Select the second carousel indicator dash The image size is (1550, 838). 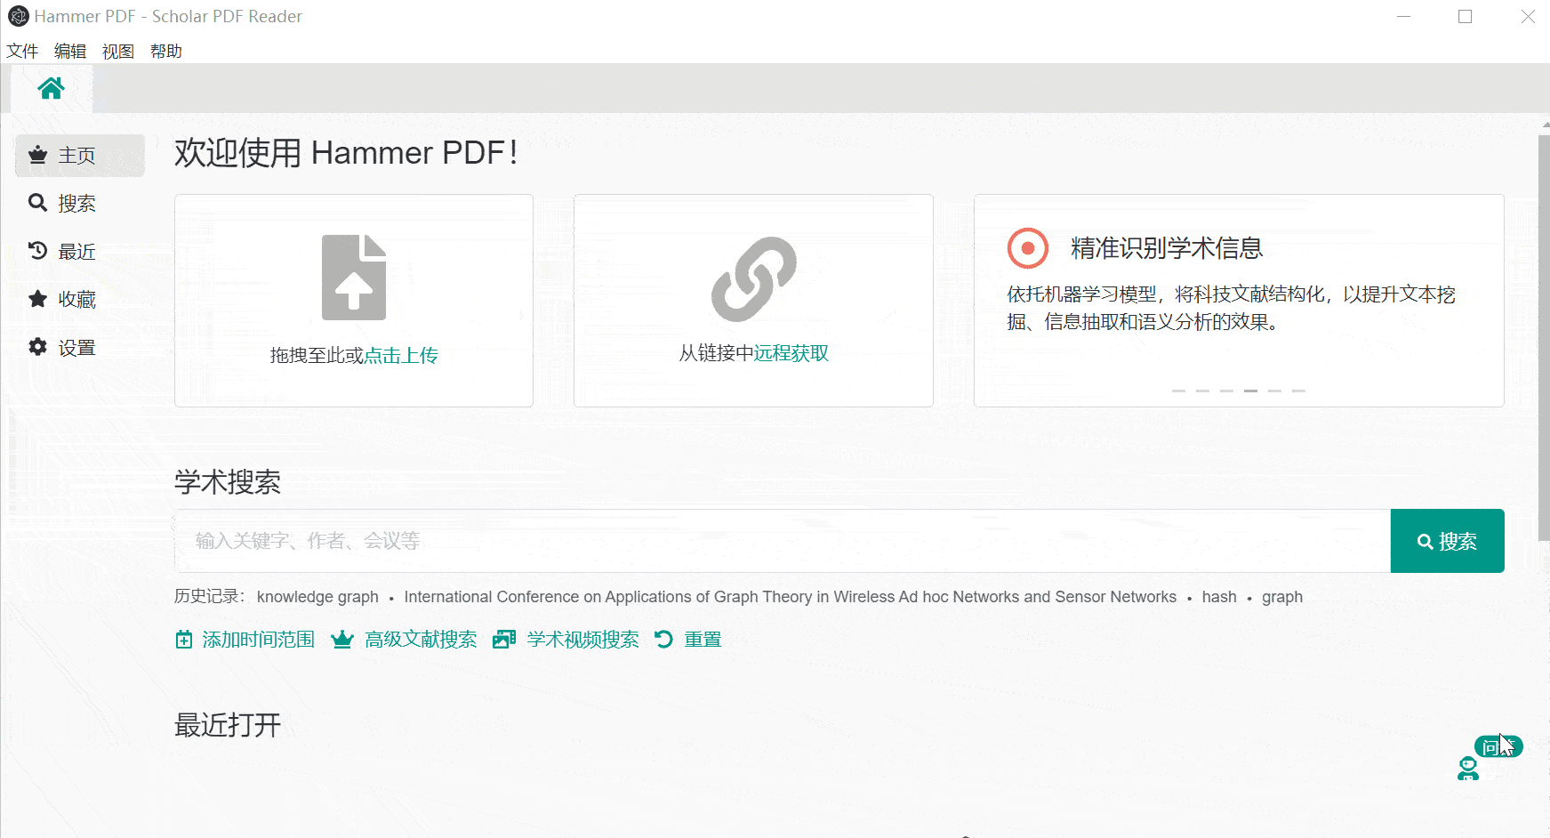[1202, 391]
